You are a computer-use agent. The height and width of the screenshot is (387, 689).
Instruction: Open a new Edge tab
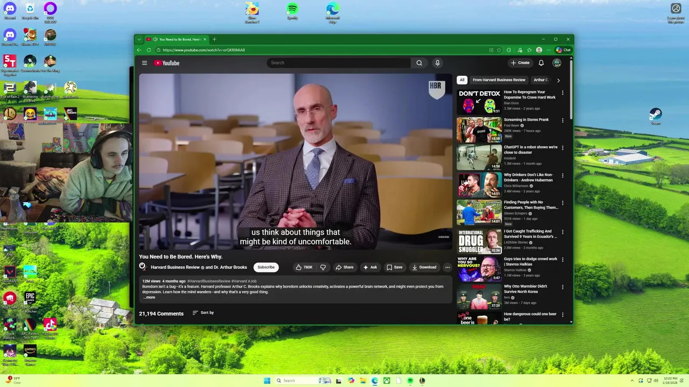click(x=214, y=39)
